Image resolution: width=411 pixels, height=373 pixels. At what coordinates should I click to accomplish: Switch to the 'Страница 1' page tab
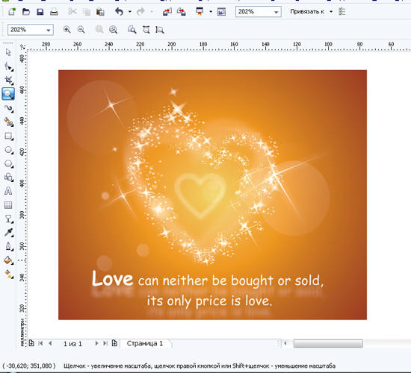[x=145, y=343]
